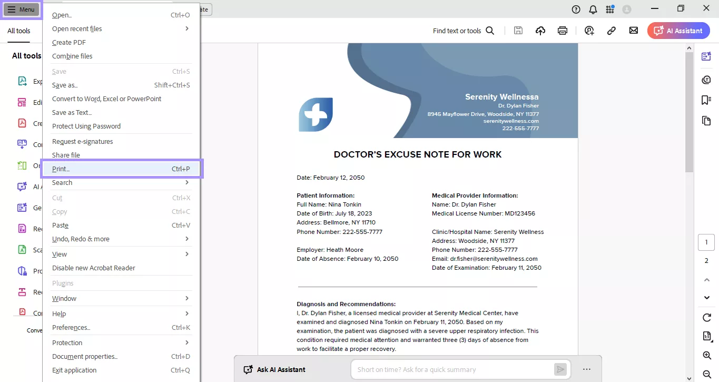Select the Generative summary sidebar icon
The image size is (719, 382).
coord(22,208)
